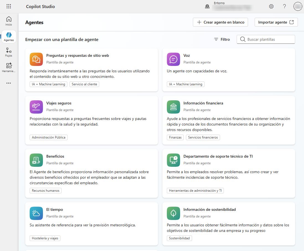Open settings gear icon
Image resolution: width=304 pixels, height=251 pixels.
[x=271, y=6]
